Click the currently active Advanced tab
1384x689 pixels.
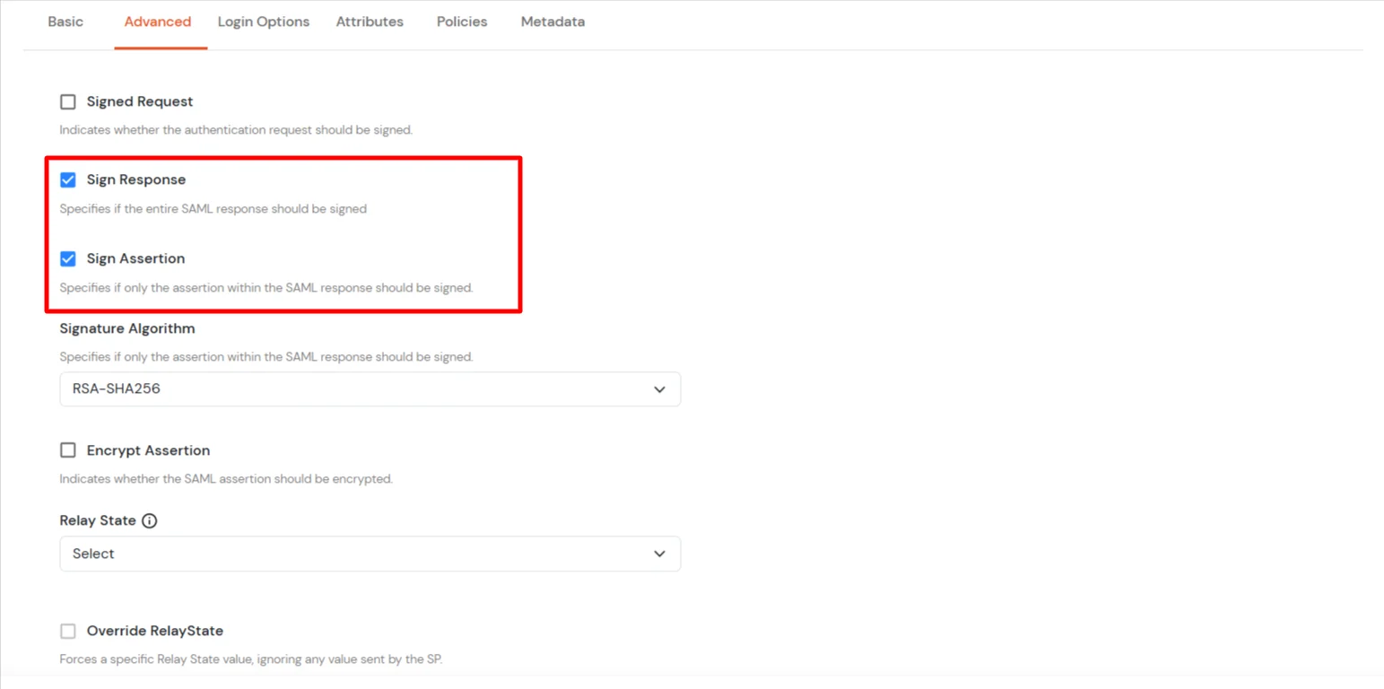[158, 21]
